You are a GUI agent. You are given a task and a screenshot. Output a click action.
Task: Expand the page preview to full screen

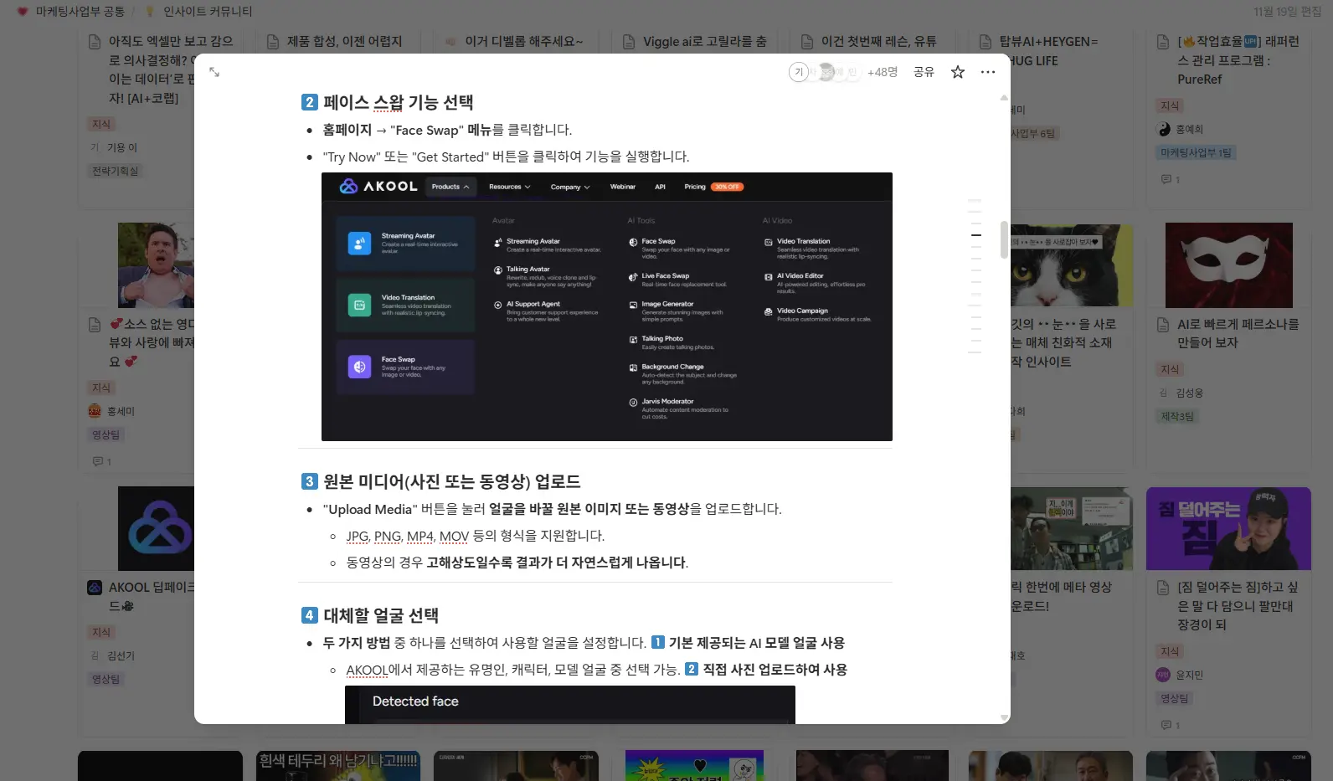(214, 72)
